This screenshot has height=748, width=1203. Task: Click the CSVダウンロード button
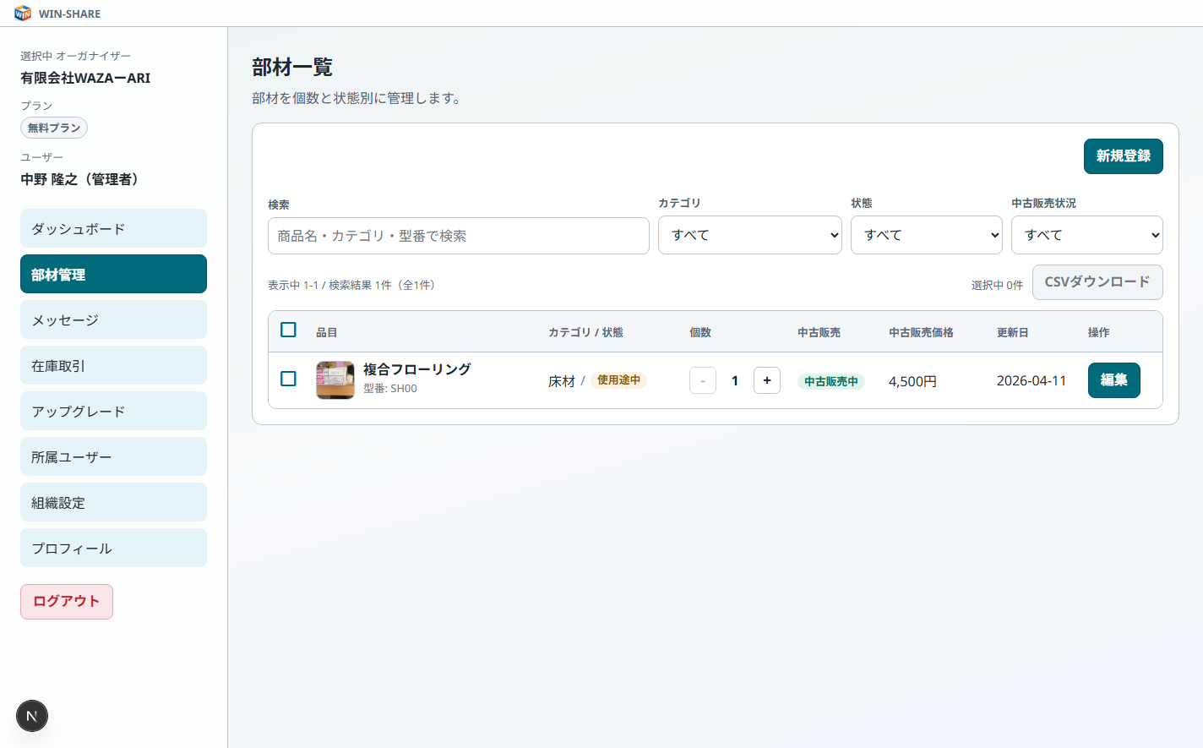[1097, 282]
